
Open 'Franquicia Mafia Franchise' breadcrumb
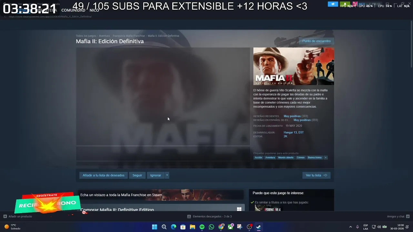click(129, 36)
